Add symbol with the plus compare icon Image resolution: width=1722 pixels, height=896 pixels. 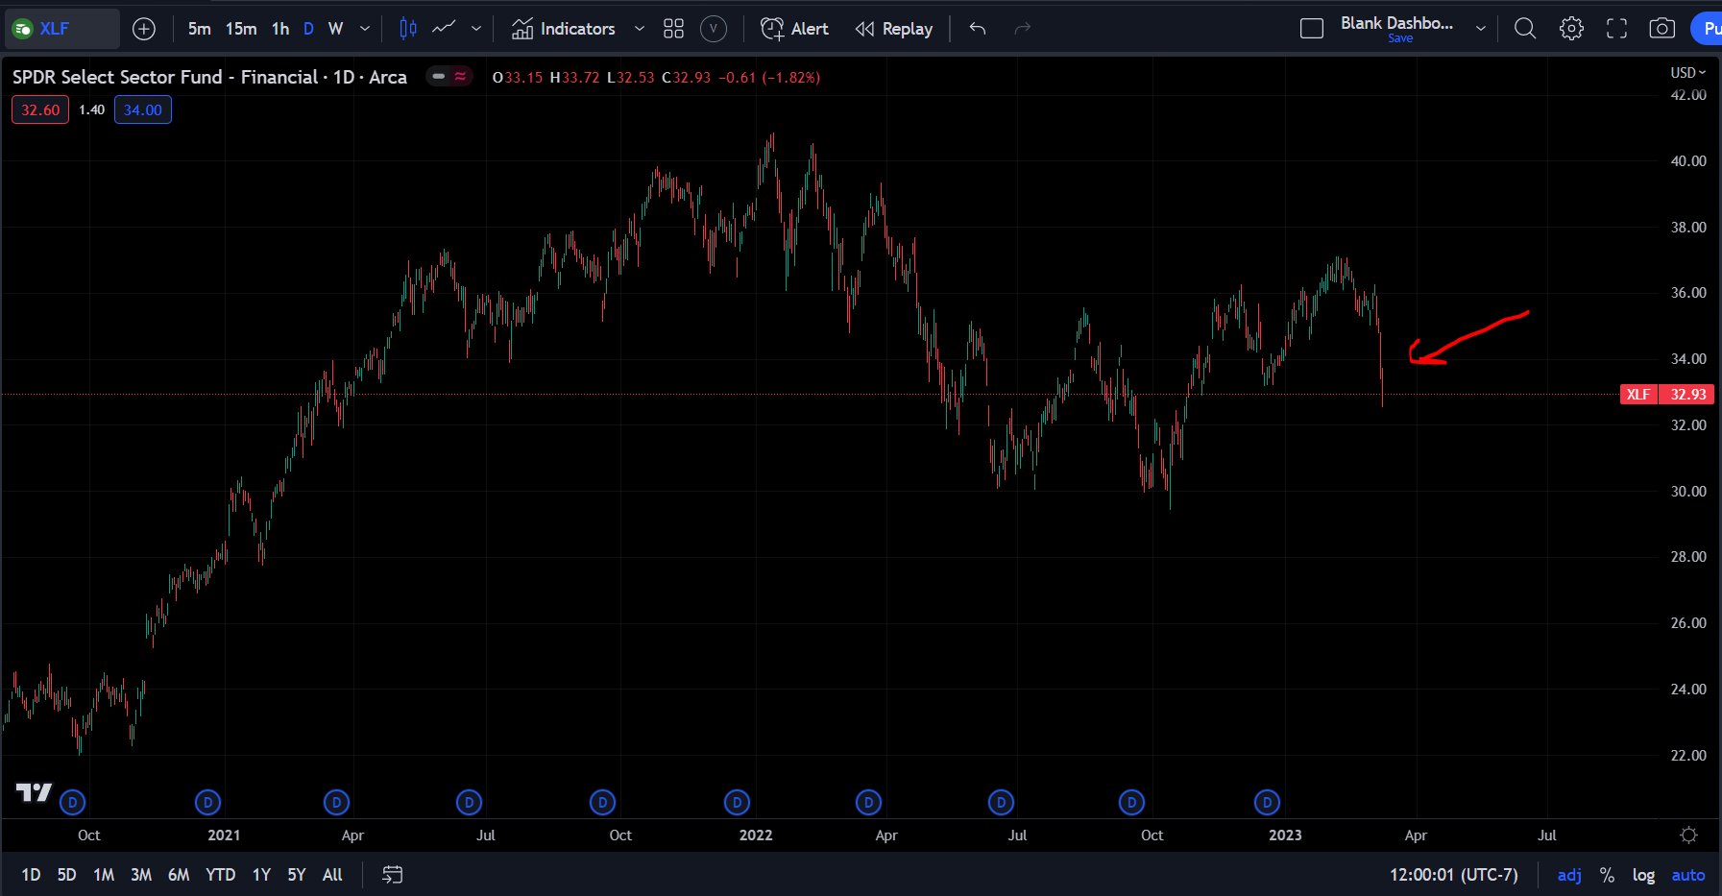[144, 29]
